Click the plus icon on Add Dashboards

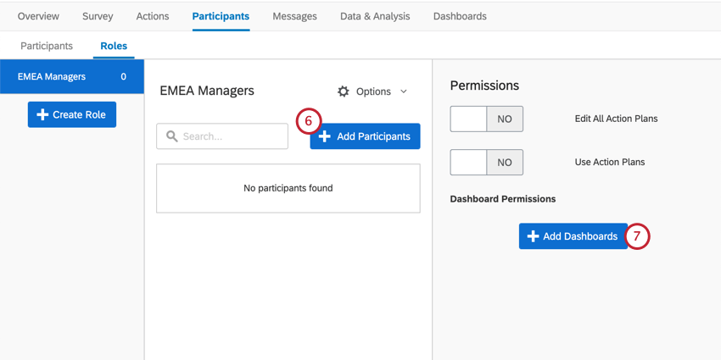point(533,236)
